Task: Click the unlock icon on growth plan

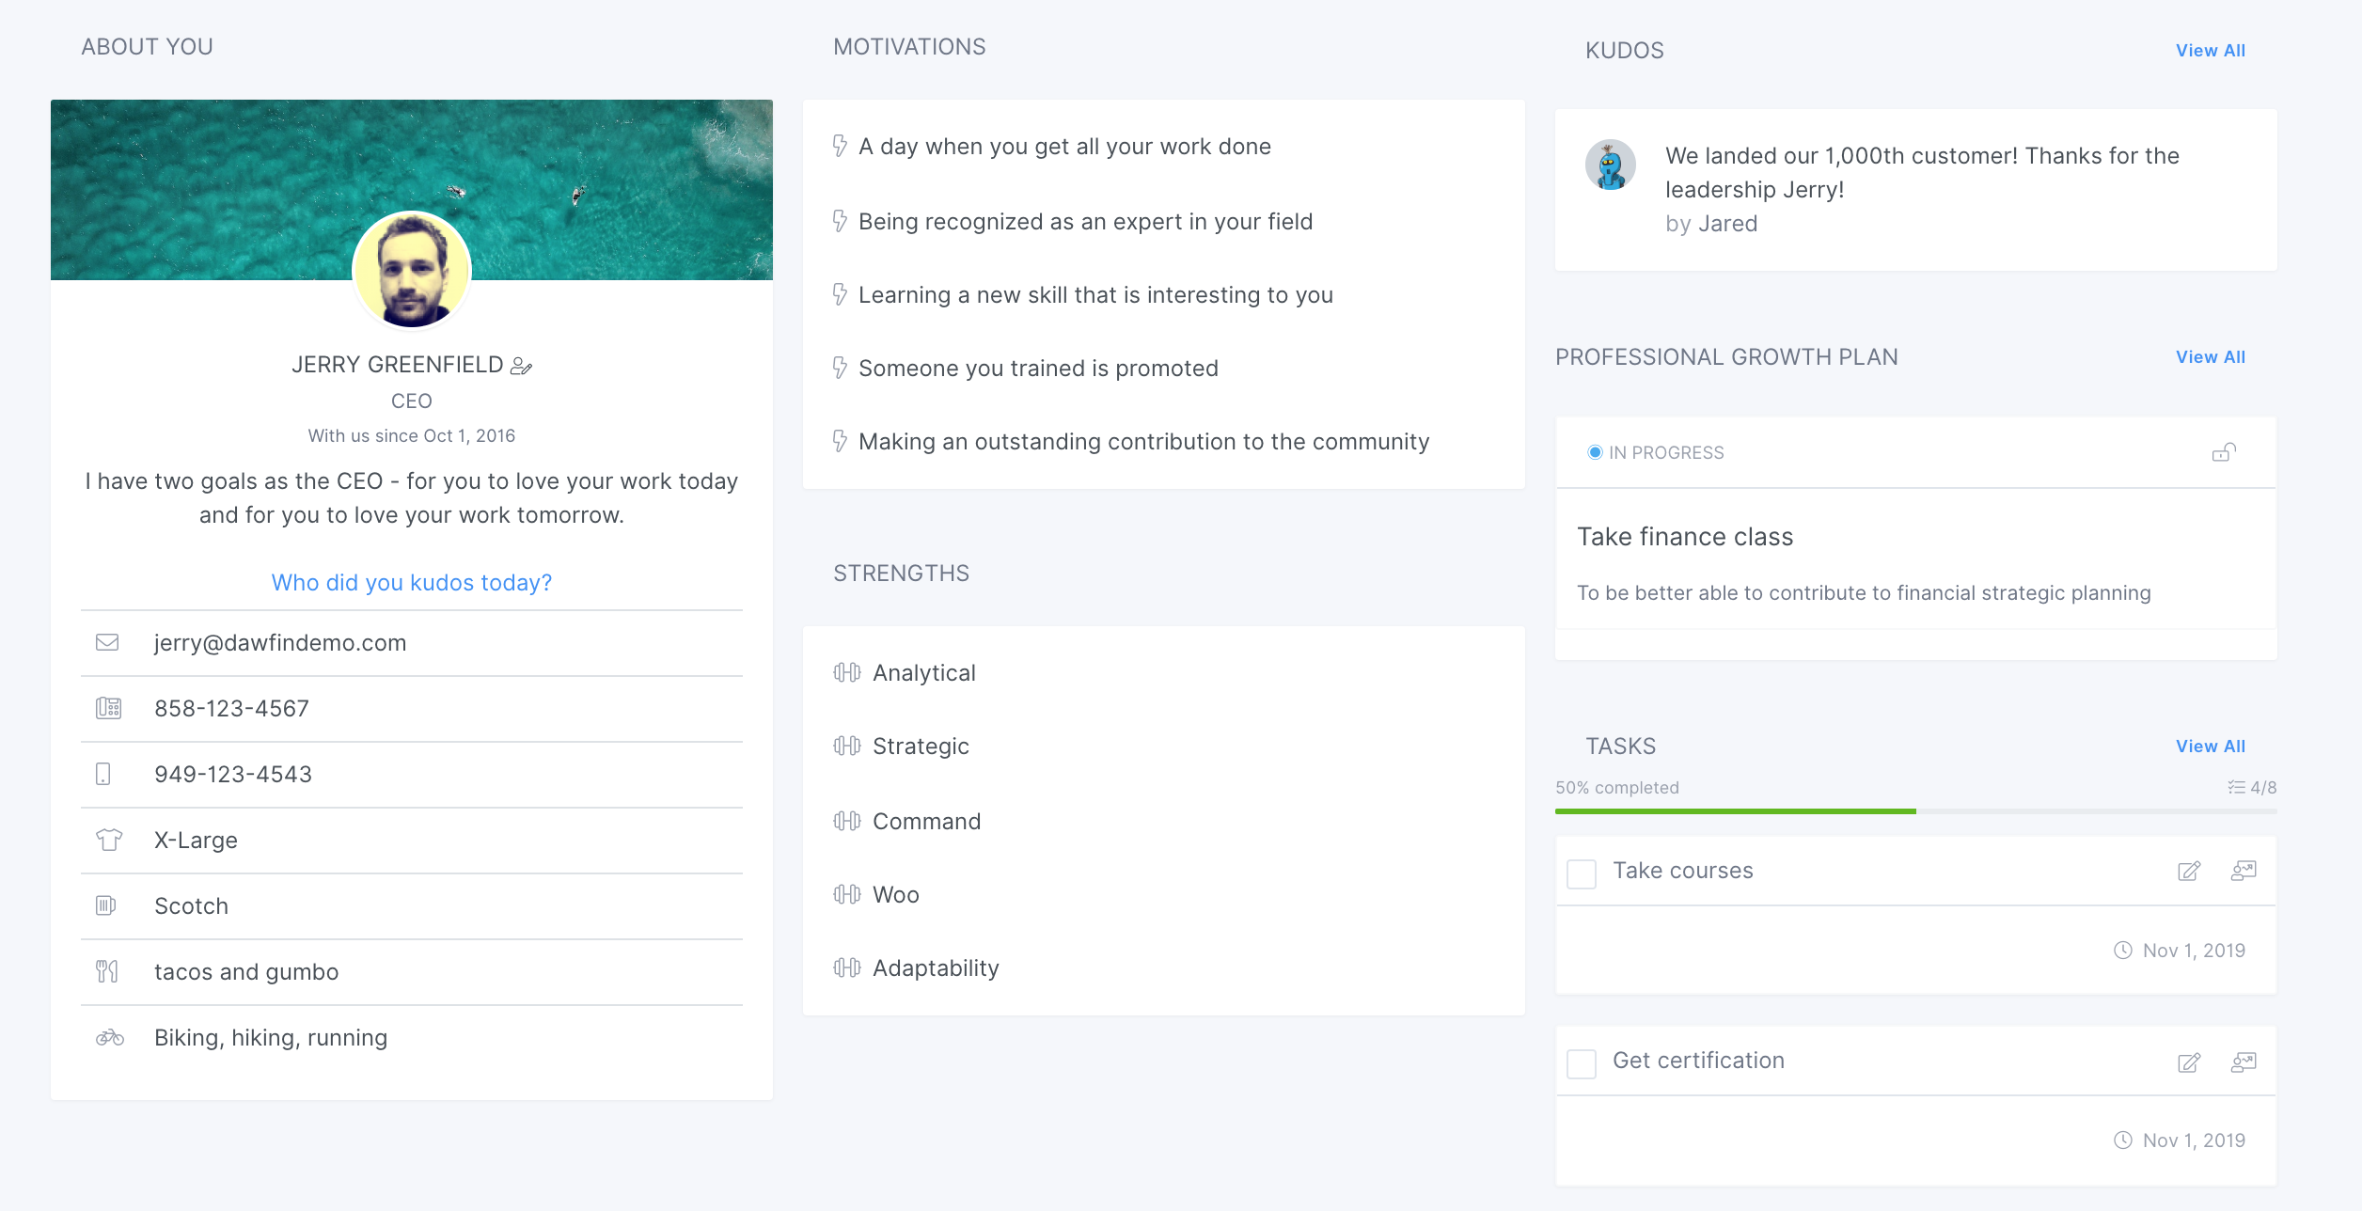Action: point(2224,452)
